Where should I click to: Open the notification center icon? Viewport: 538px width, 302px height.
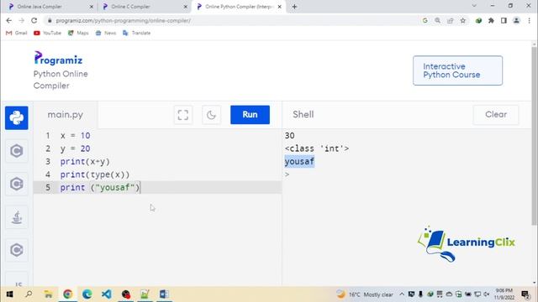click(525, 294)
